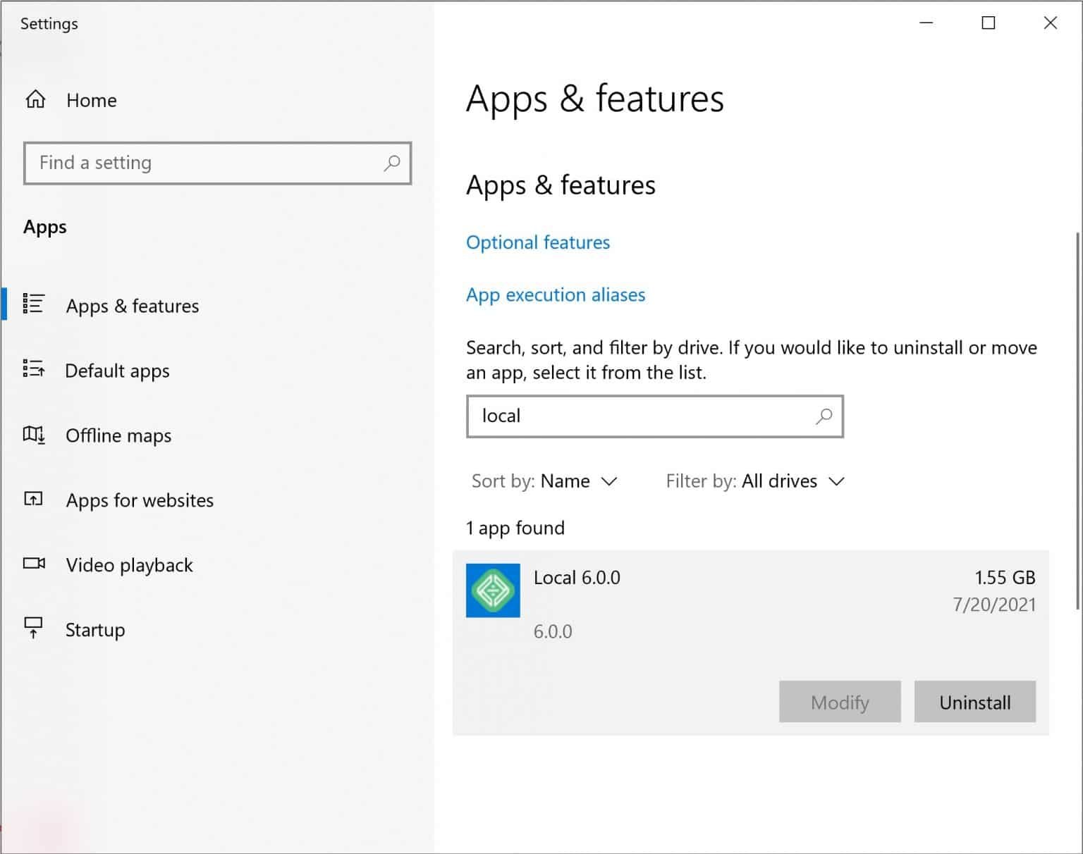
Task: Click the Uninstall button for Local
Action: pyautogui.click(x=975, y=702)
